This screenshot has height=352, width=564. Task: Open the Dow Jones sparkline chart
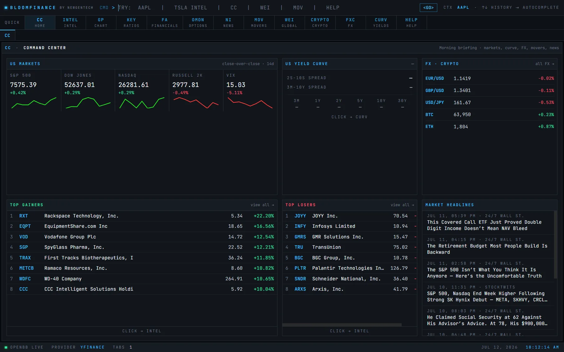coord(88,103)
